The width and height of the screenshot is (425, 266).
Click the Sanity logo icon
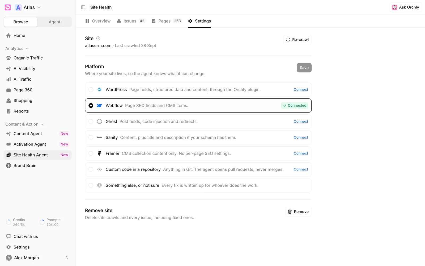(99, 138)
